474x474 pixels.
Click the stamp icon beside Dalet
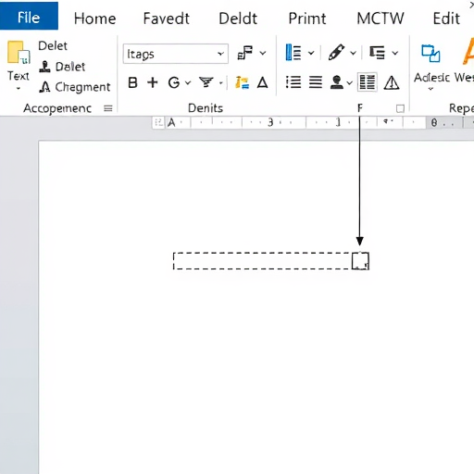[x=44, y=67]
